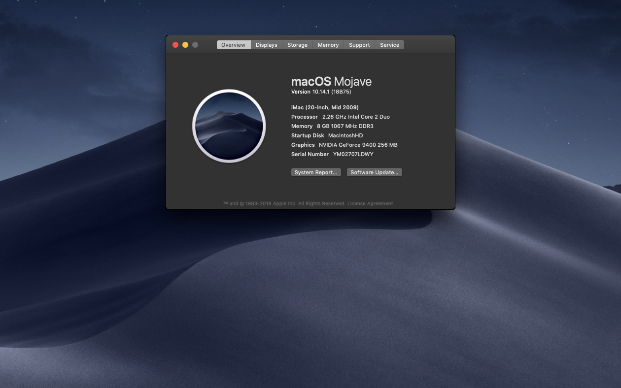Minimize window with the yellow button
This screenshot has width=621, height=388.
185,45
